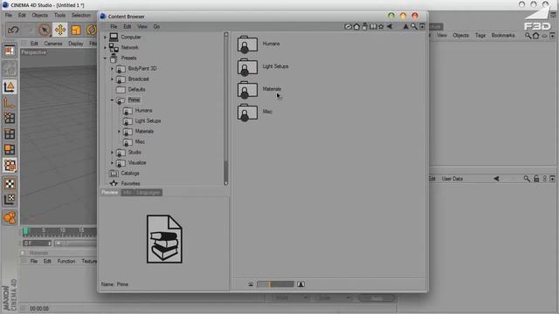Open the layout switcher icon atop left palette
The width and height of the screenshot is (559, 314).
(10, 51)
